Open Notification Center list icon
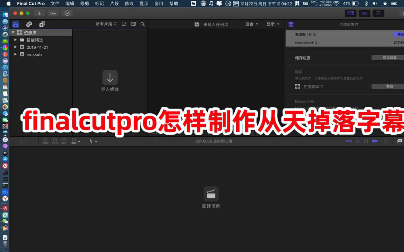Screen dimensions: 404x252 [393, 3]
